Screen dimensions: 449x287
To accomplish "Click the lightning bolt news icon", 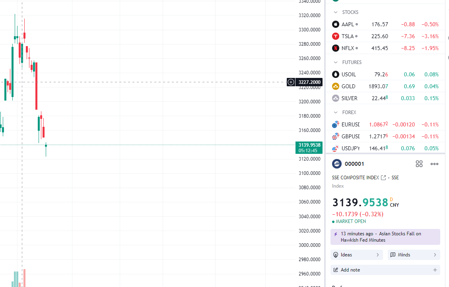I will tap(336, 234).
